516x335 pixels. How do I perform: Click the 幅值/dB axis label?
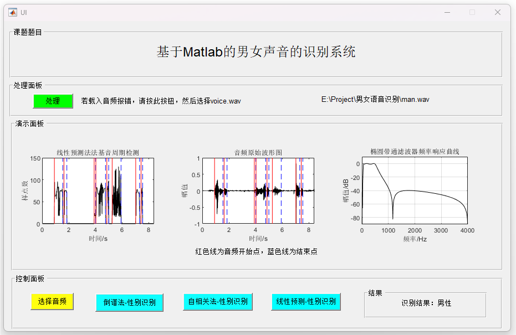[345, 190]
